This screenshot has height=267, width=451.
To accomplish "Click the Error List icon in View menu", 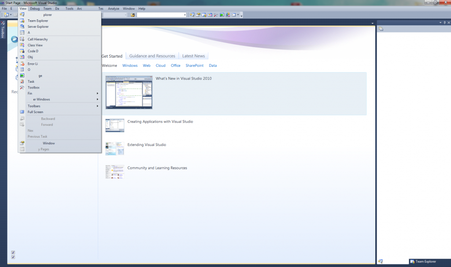I will 22,64.
